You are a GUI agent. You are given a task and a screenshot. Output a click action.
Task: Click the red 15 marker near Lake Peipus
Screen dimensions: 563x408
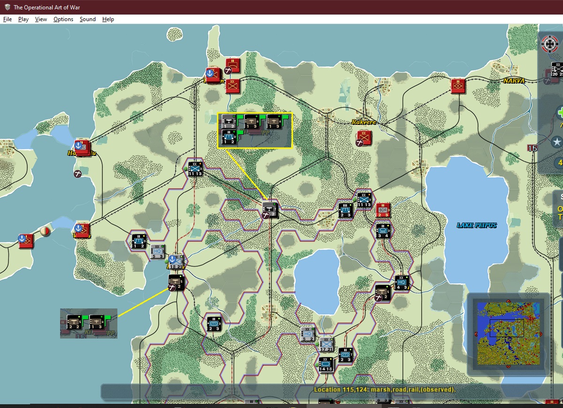pyautogui.click(x=532, y=148)
